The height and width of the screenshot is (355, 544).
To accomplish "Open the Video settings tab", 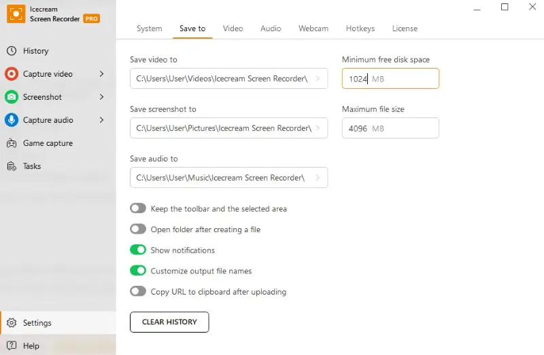I will click(x=233, y=29).
